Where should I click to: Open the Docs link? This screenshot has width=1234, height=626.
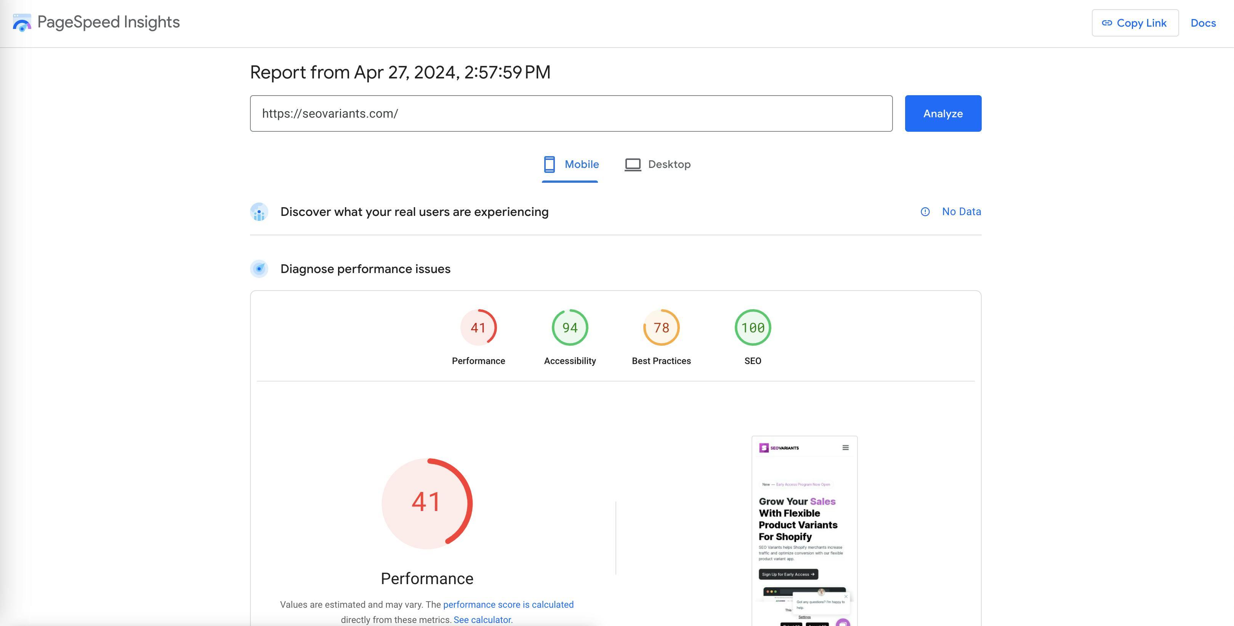1203,22
